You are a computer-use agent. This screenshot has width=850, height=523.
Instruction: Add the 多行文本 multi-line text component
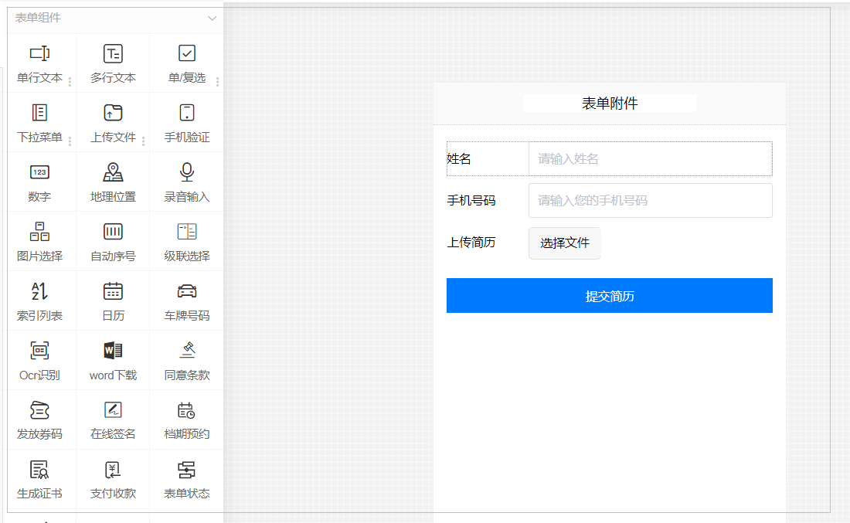pyautogui.click(x=113, y=63)
